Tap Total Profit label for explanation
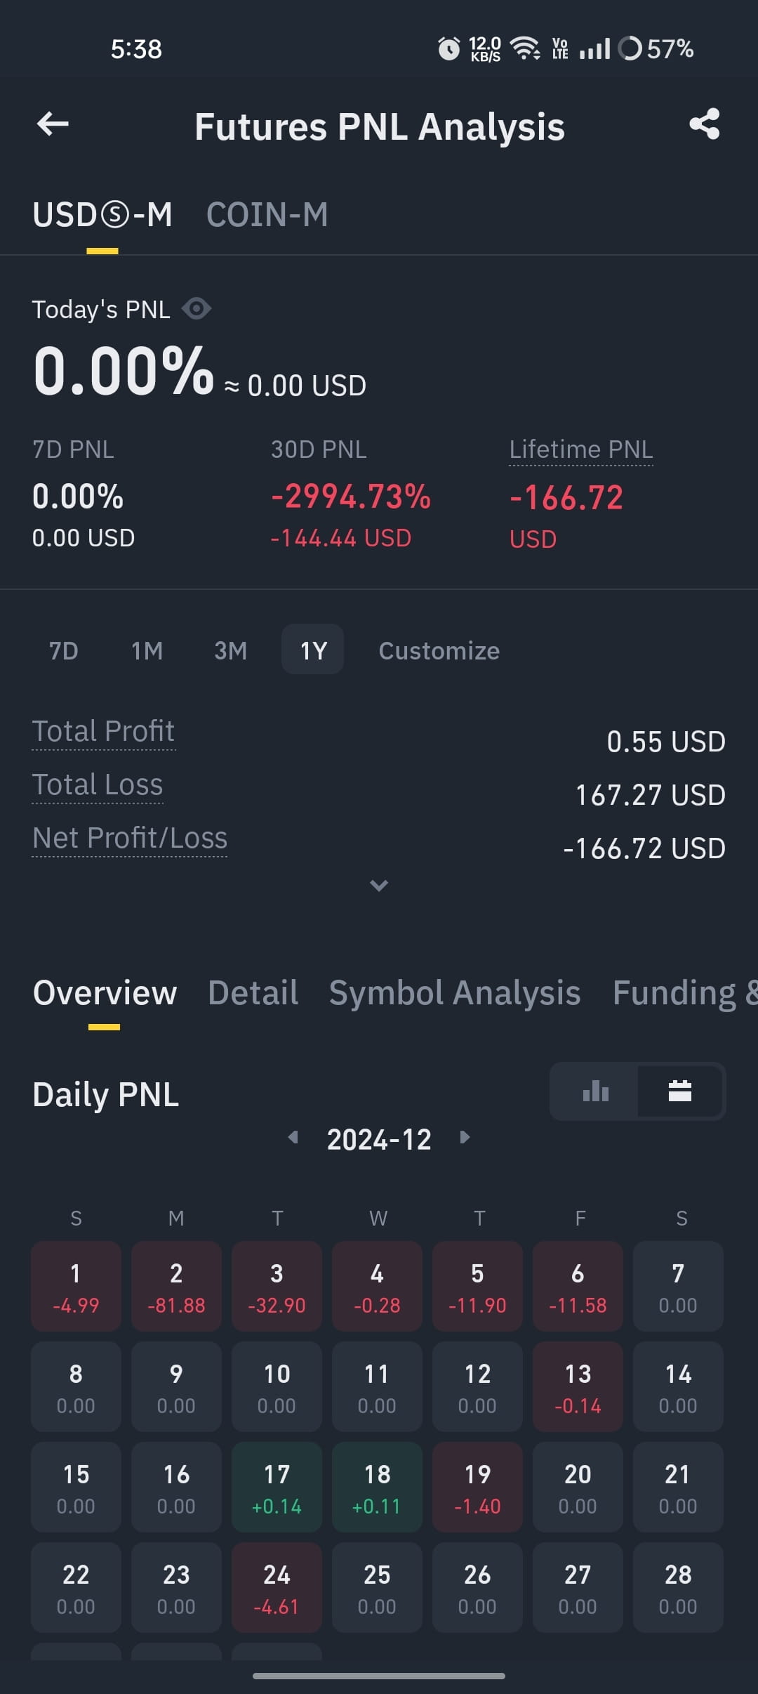Viewport: 758px width, 1694px height. 103,731
